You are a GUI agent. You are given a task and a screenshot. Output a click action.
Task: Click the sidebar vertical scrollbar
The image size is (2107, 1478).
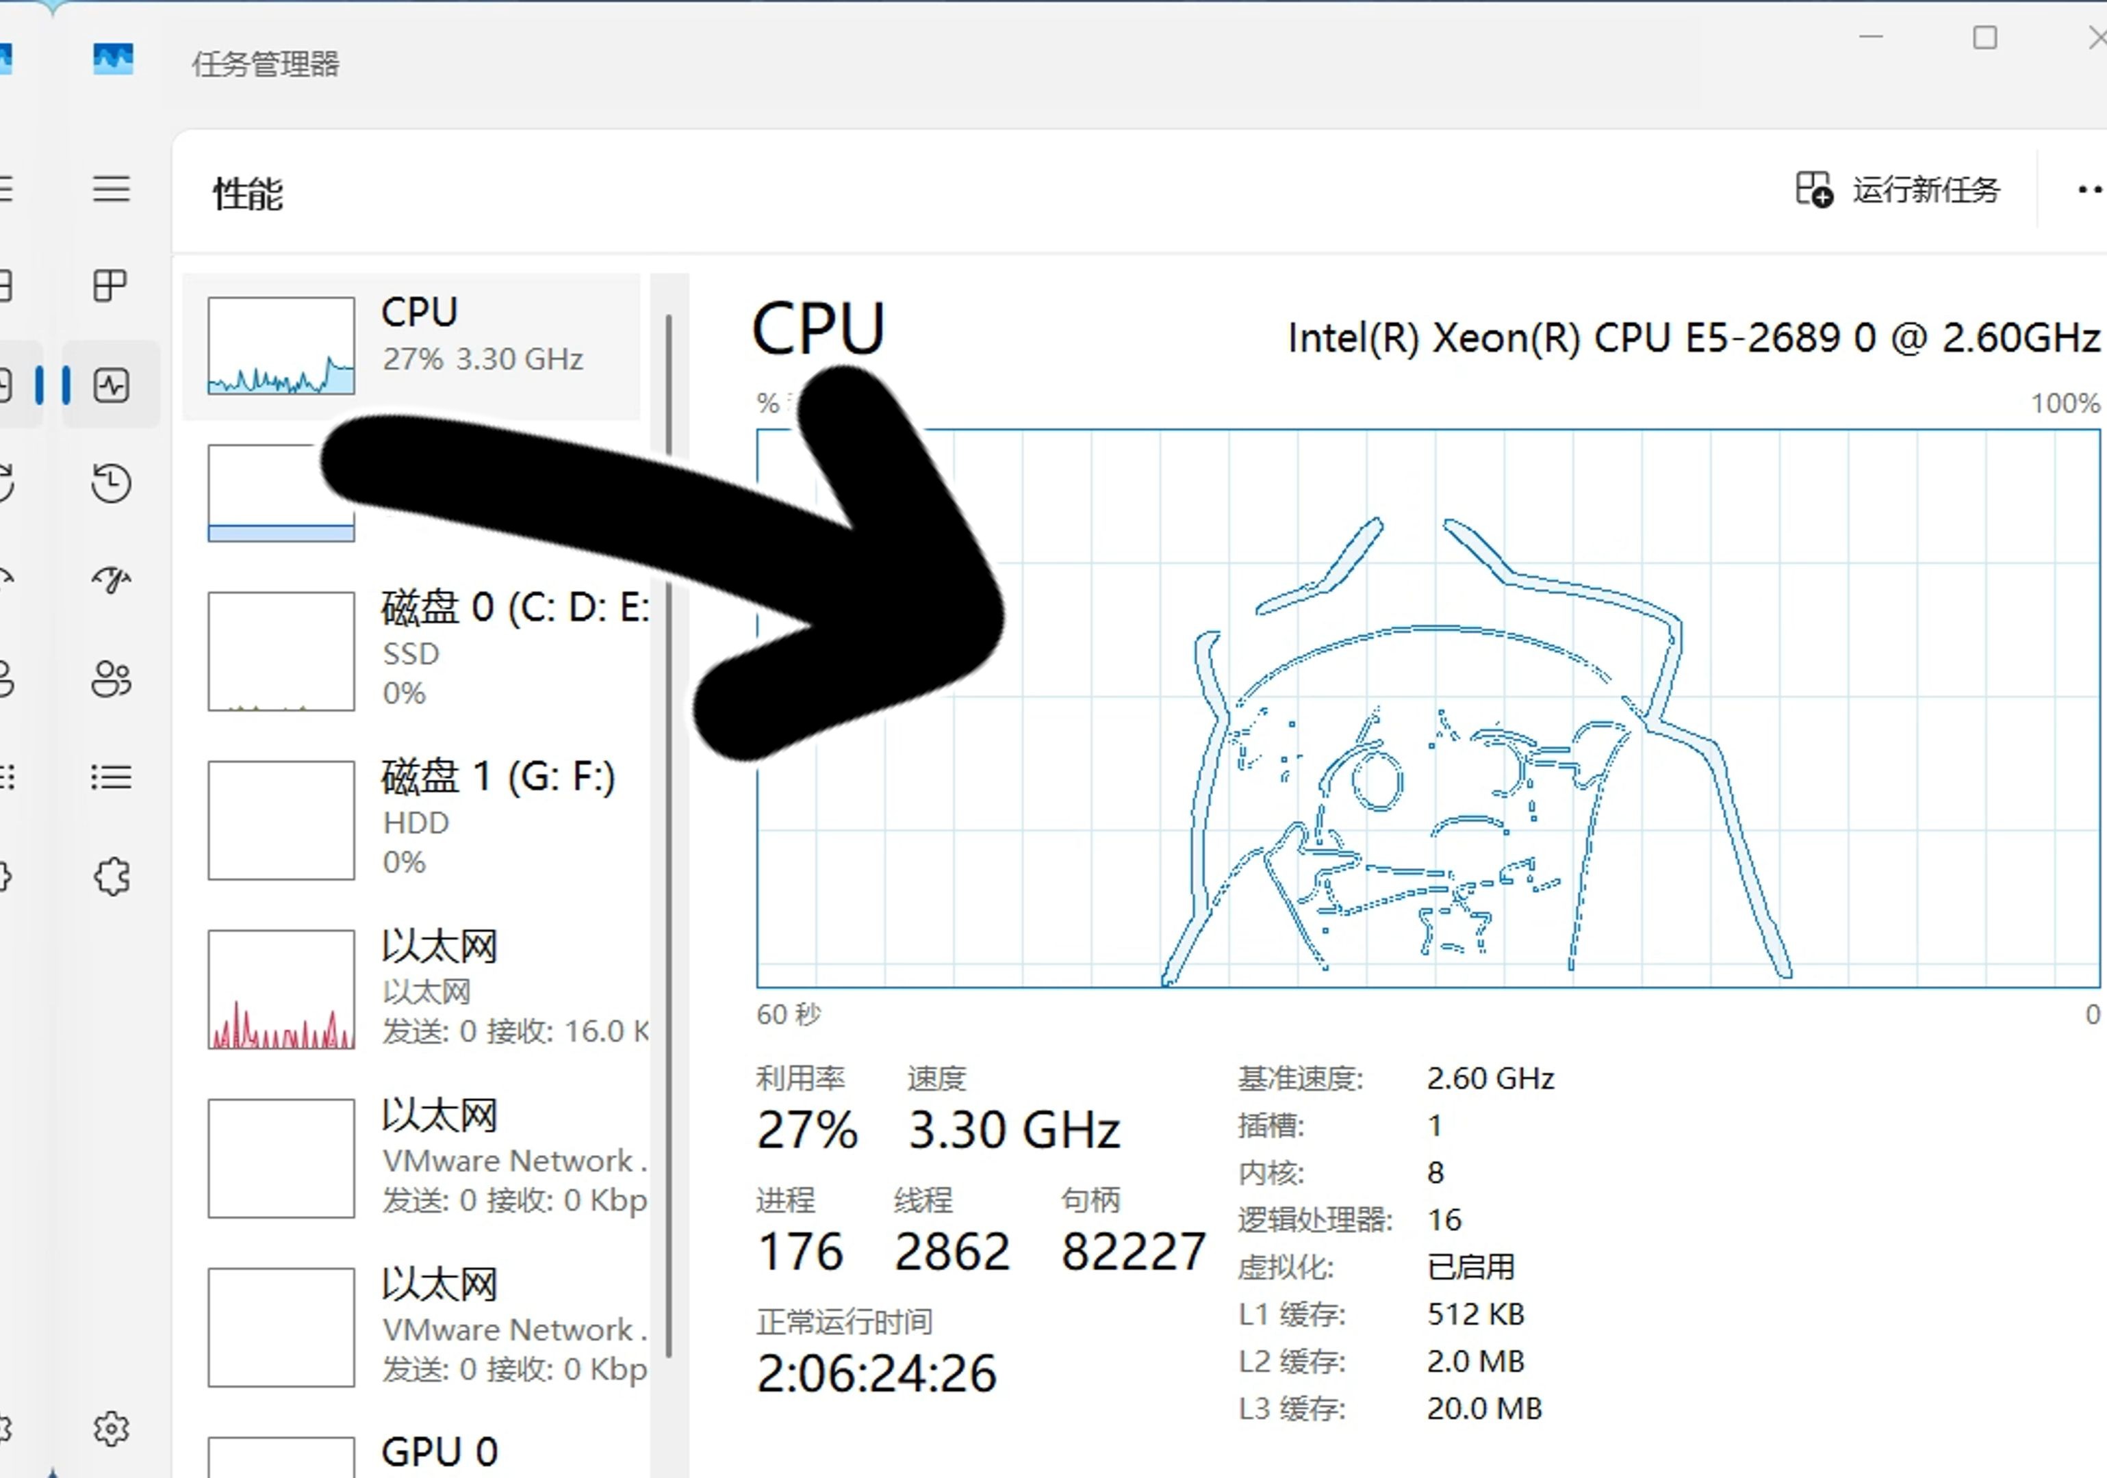669,835
